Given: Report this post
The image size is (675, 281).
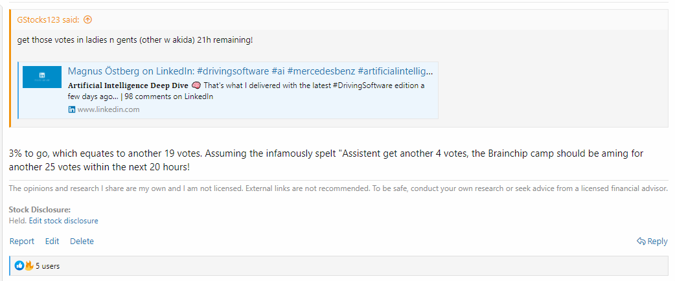Looking at the screenshot, I should 21,242.
